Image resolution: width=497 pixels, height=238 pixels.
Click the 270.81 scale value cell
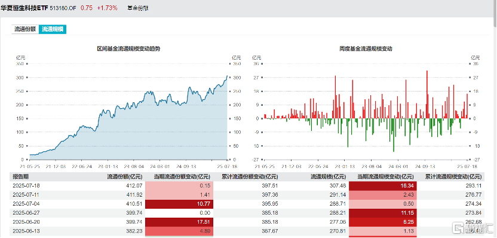pos(339,231)
